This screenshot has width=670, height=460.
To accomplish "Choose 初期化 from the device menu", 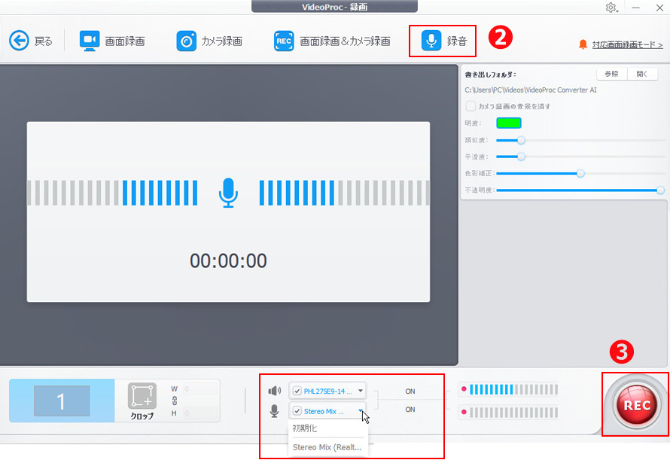I will coord(306,427).
